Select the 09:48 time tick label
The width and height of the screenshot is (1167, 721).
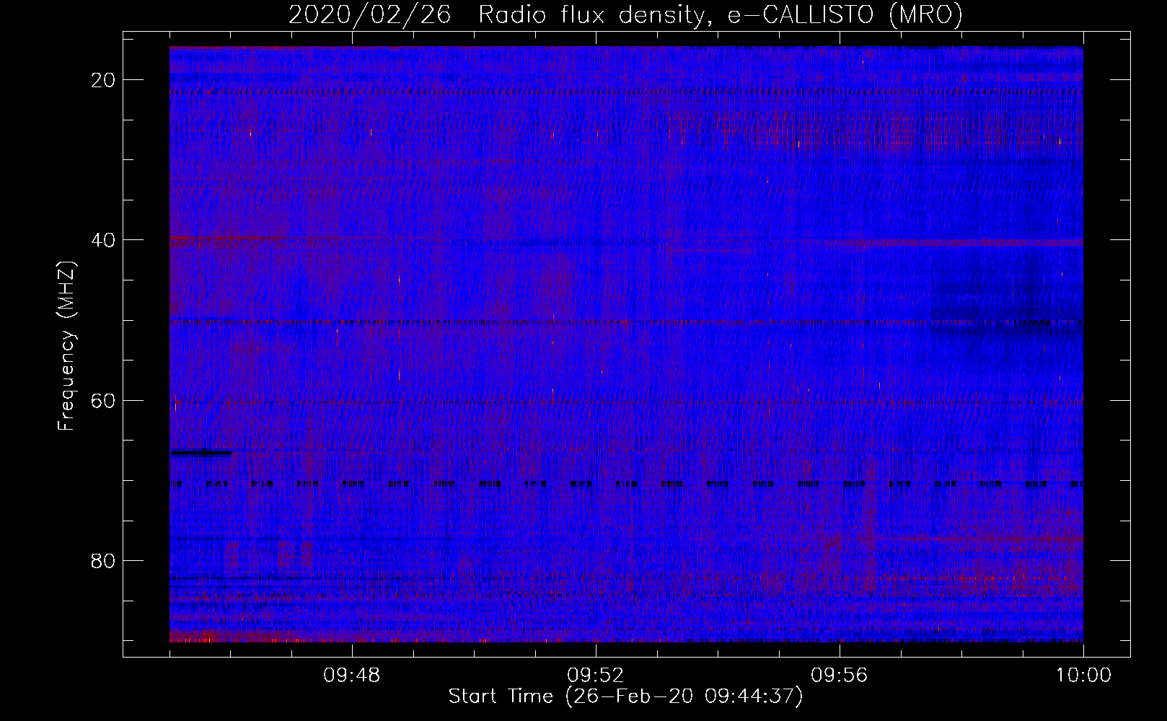coord(352,676)
